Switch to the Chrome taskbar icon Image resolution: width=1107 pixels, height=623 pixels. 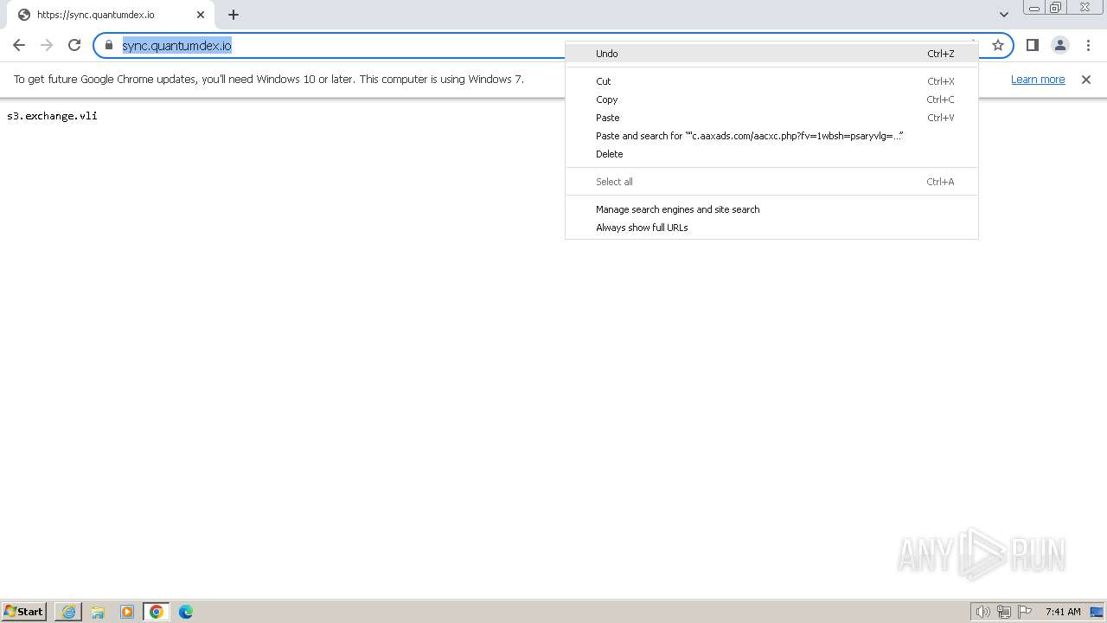[x=157, y=612]
